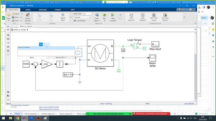Screen dimensions: 216x121
Task: Expand the Print dropdown arrow
Action: coord(21,21)
